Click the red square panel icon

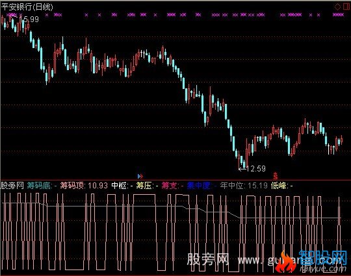[346, 6]
